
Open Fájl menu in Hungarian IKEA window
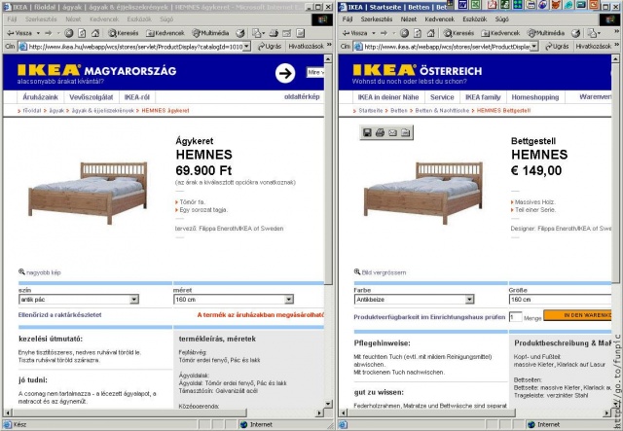12,19
